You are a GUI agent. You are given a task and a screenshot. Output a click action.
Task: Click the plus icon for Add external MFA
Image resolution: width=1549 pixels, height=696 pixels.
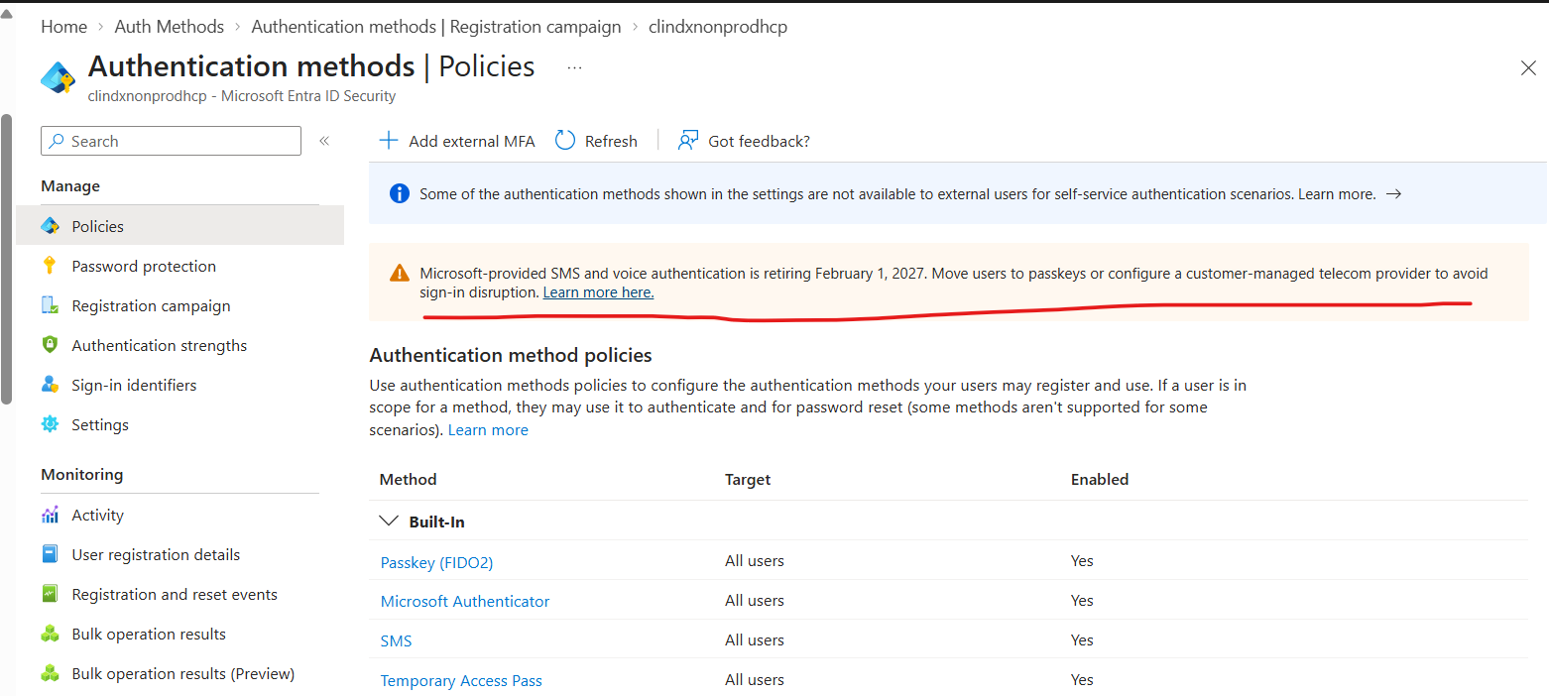(389, 141)
